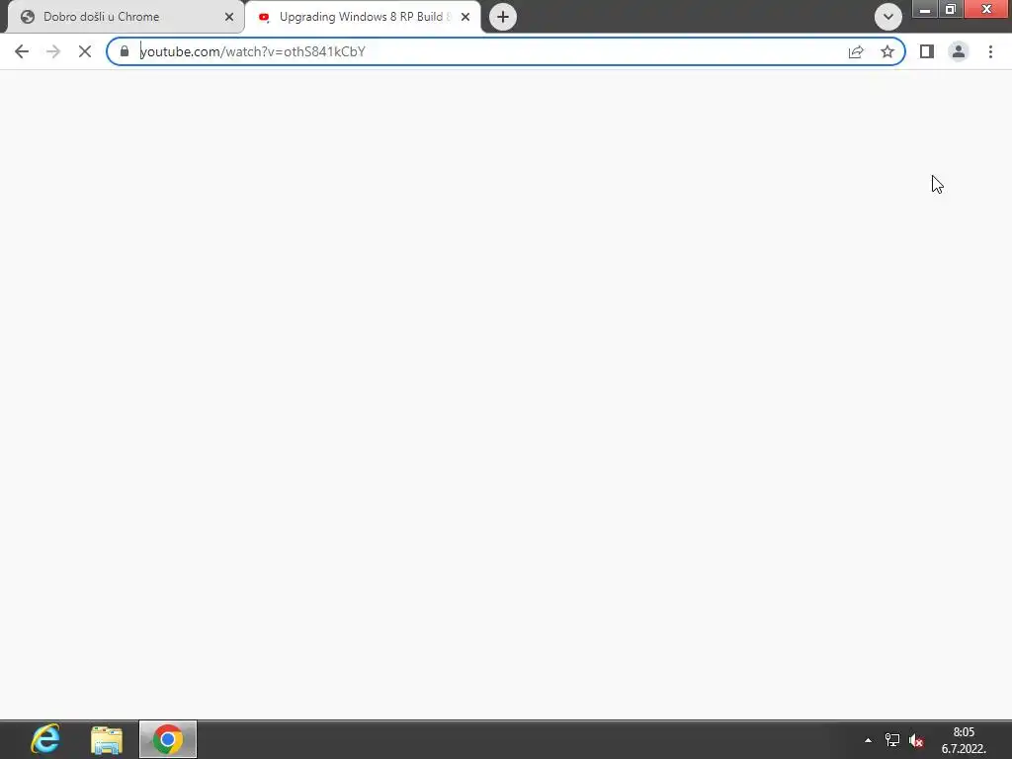This screenshot has height=759, width=1012.
Task: Open network status tray icon
Action: click(892, 740)
